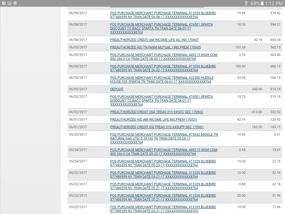This screenshot has height=214, width=285.
Task: Open Preauthorized Credit SSI TREAS 310 transaction
Action: [x=157, y=127]
